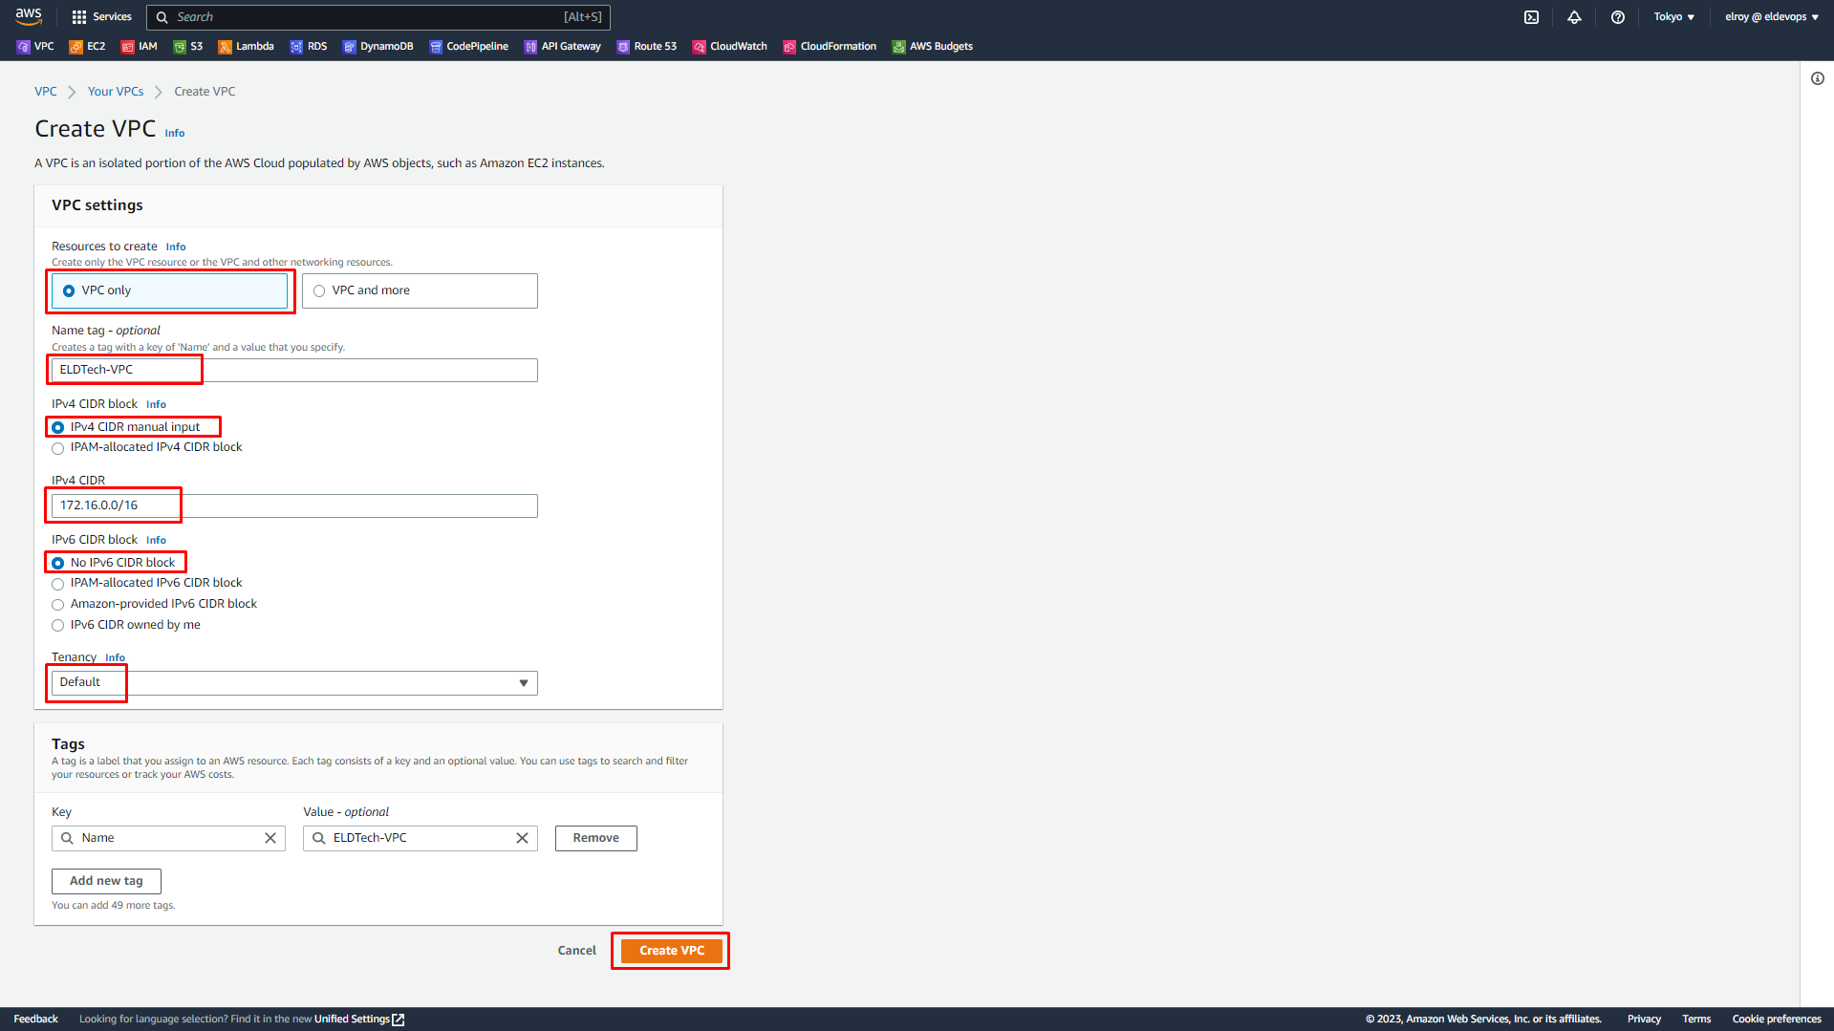This screenshot has width=1834, height=1031.
Task: Click the Name tag input field
Action: (294, 370)
